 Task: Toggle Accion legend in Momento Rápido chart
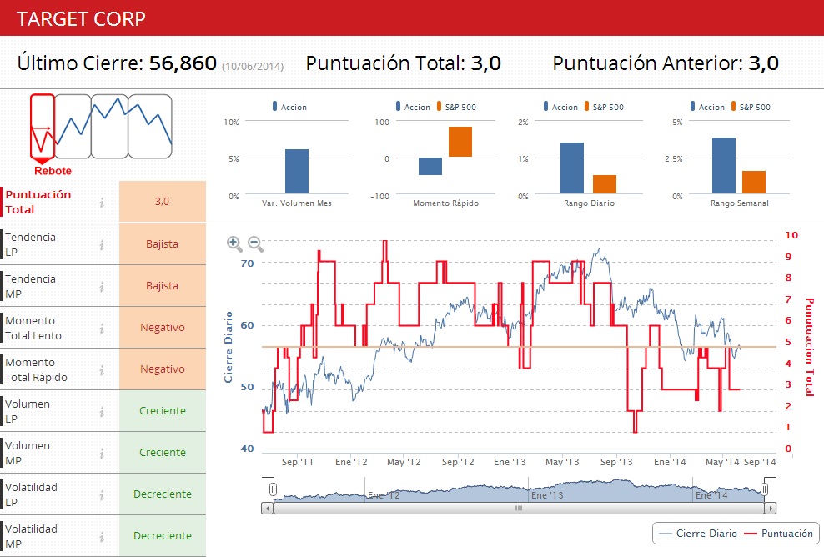tap(413, 107)
